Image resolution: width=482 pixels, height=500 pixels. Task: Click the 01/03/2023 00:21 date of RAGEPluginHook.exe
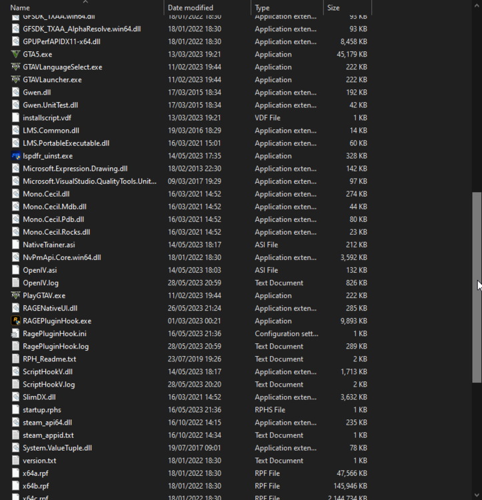[x=195, y=321]
